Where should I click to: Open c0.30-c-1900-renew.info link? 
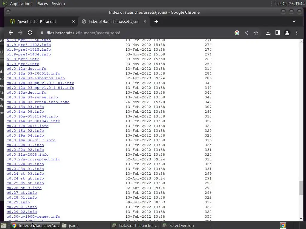(x=33, y=216)
